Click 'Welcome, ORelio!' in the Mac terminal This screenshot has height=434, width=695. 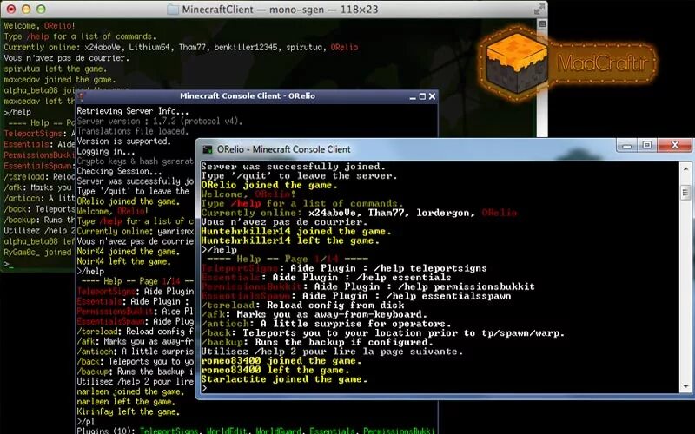tap(39, 26)
